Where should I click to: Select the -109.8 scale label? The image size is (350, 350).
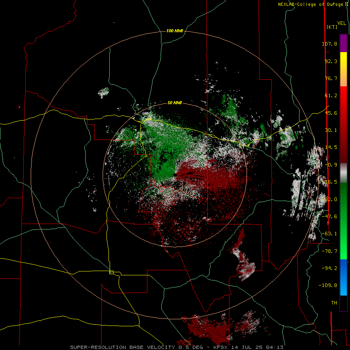328,285
